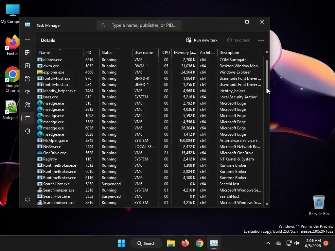
Task: Select the Notepad++ desktop shortcut
Action: point(11,109)
